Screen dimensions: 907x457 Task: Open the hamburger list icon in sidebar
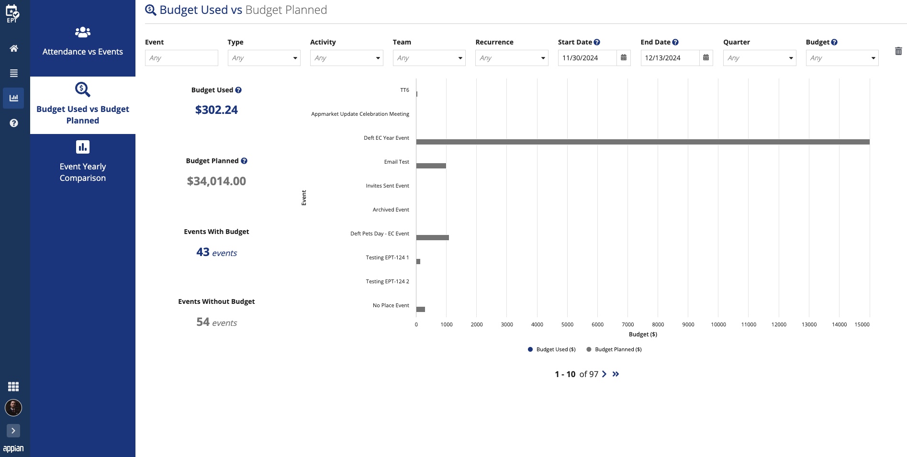tap(14, 73)
